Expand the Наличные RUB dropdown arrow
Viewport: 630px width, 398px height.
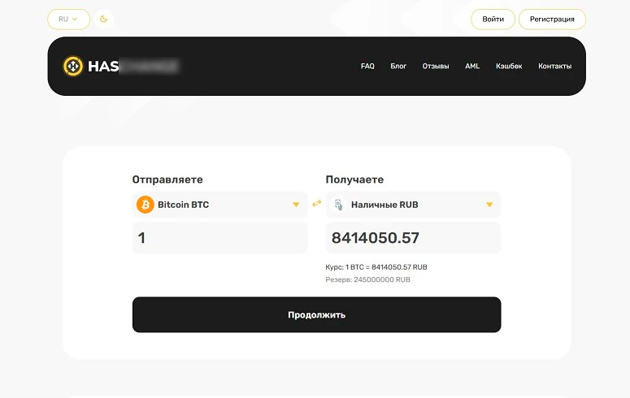(x=489, y=205)
